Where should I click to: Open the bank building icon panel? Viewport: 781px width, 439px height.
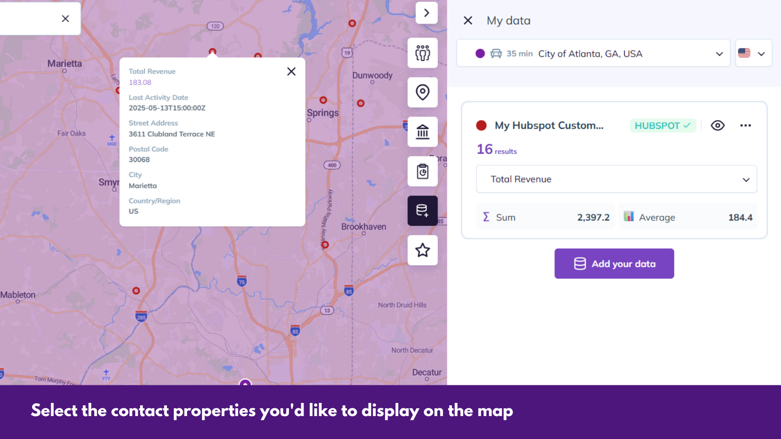[423, 132]
